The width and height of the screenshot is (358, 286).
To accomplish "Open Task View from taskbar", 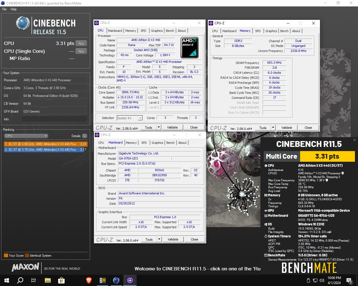I will [34, 280].
